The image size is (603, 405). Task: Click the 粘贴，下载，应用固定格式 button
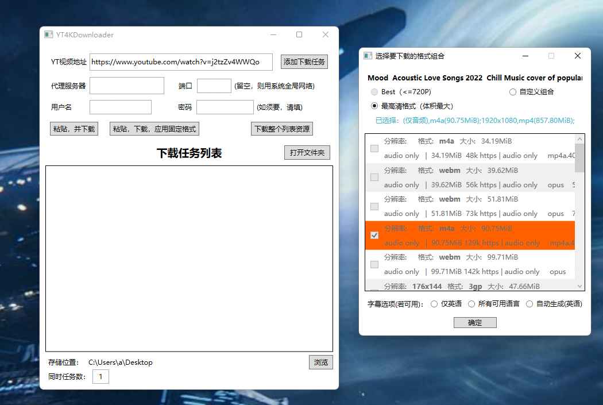154,128
